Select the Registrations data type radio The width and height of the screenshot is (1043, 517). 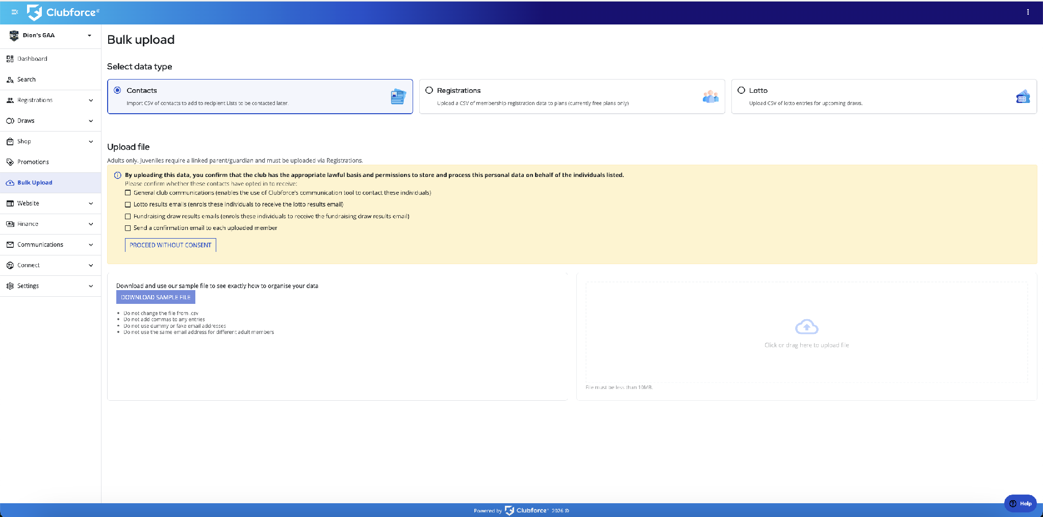click(x=429, y=90)
